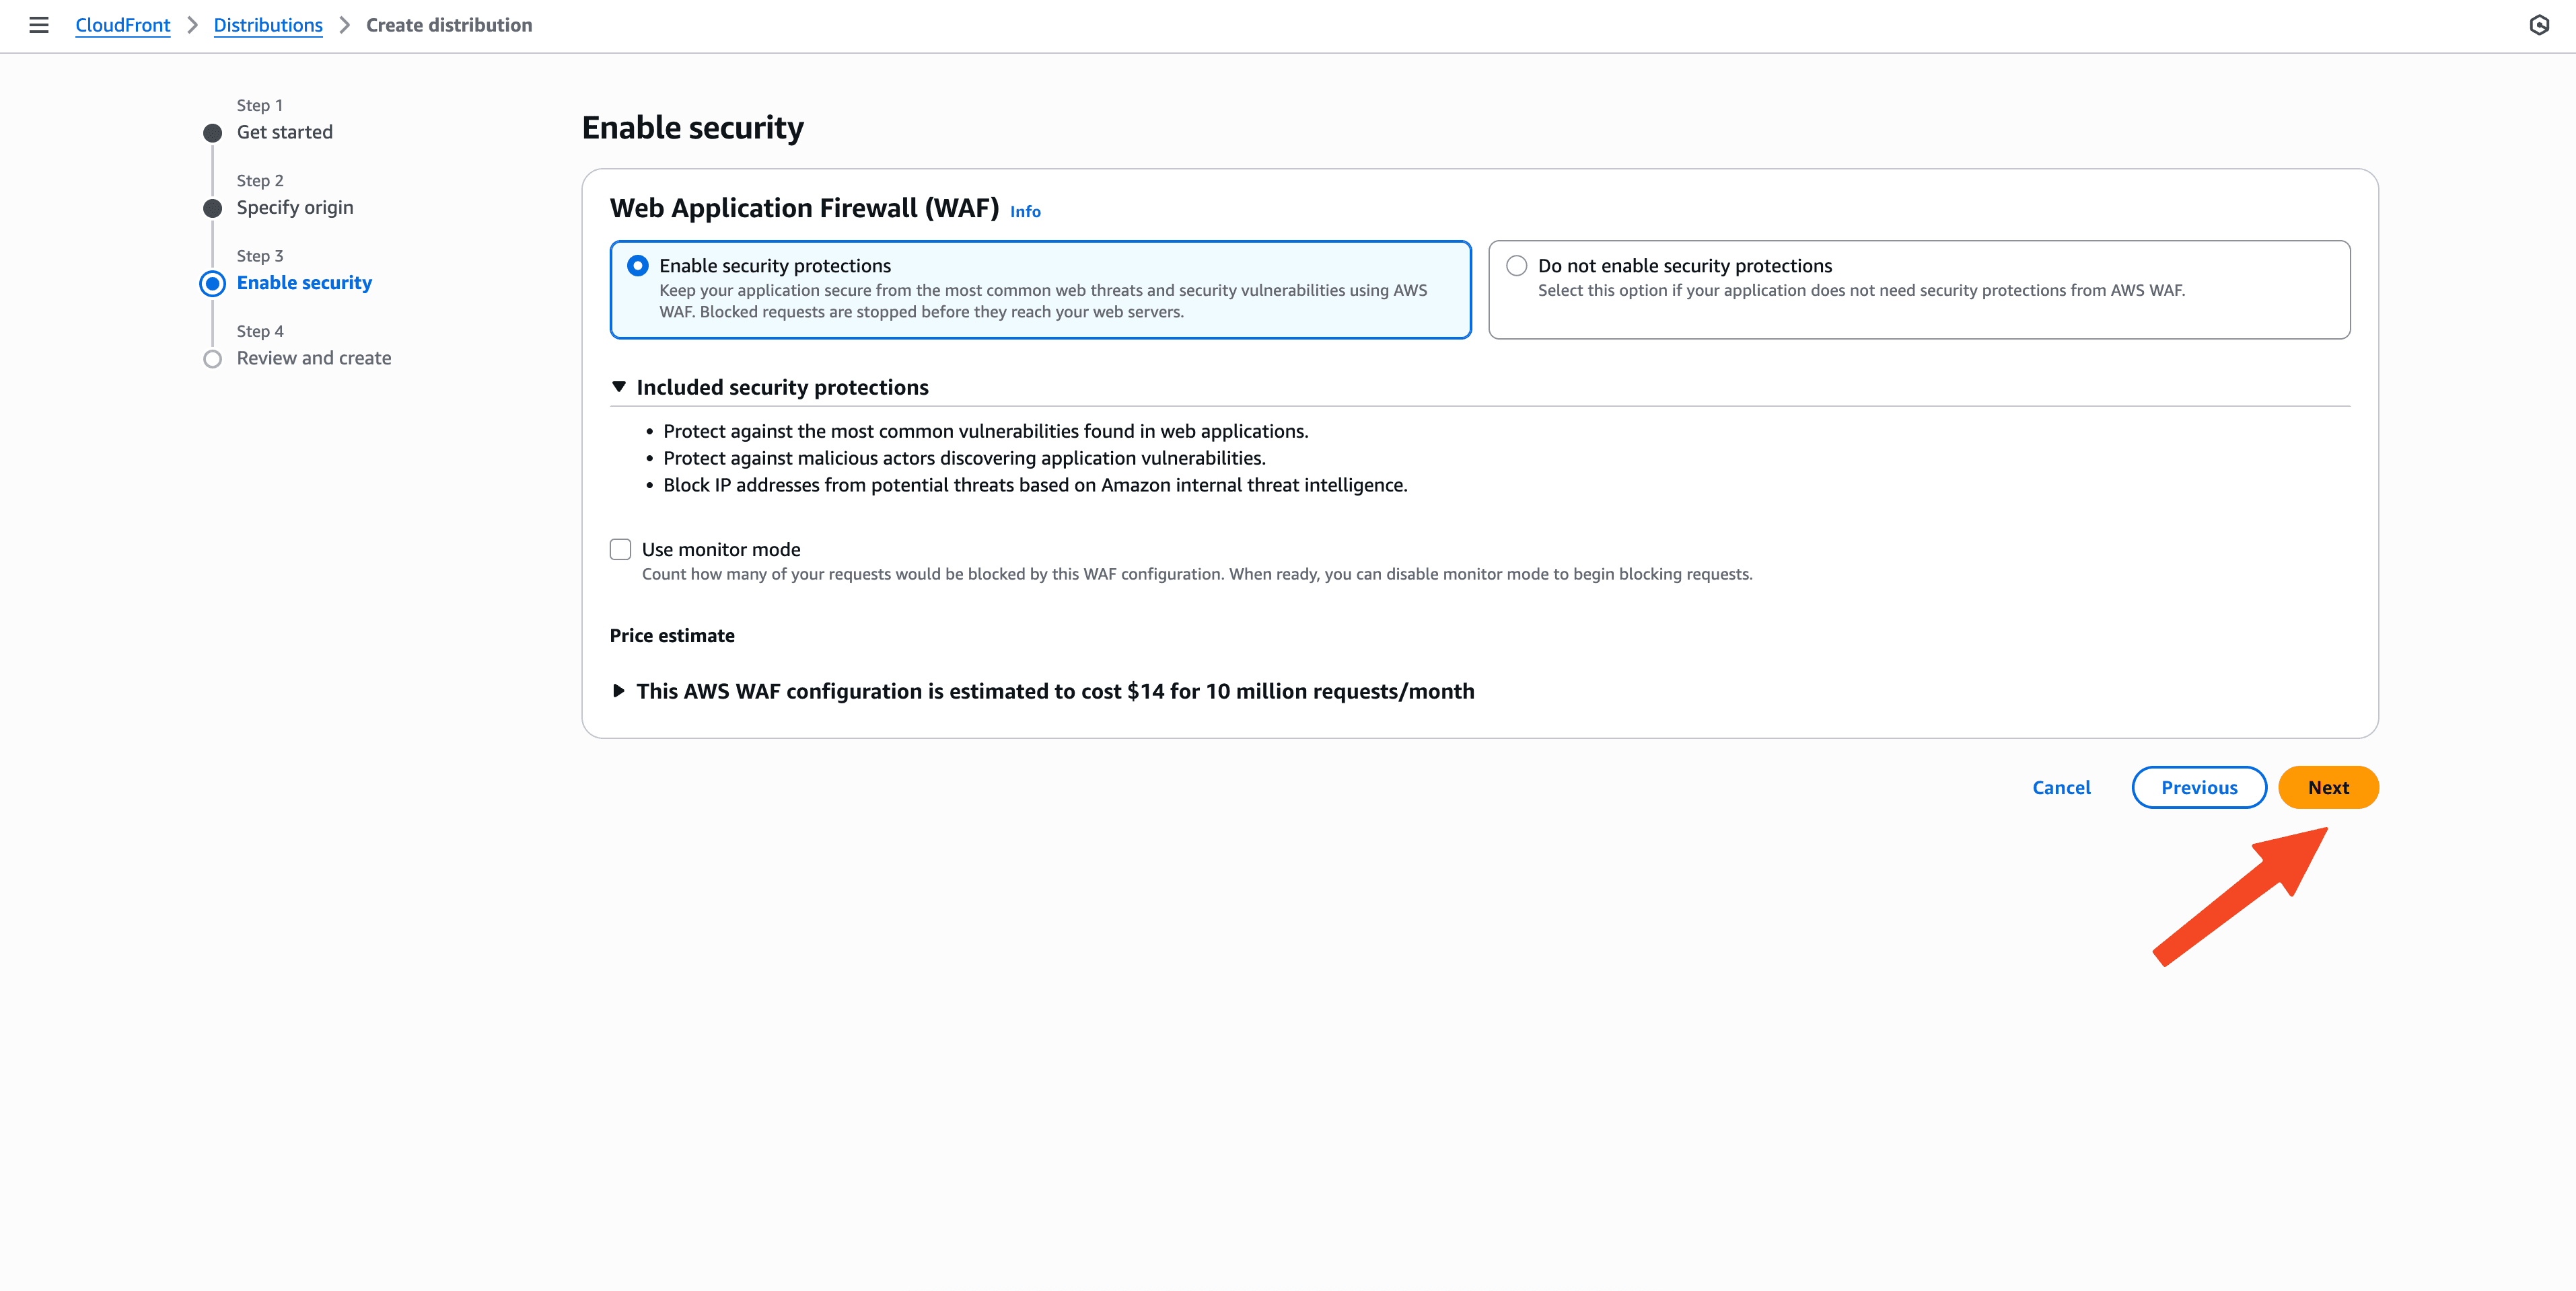Launch AWS CloudShell from the top bar

[x=2539, y=25]
